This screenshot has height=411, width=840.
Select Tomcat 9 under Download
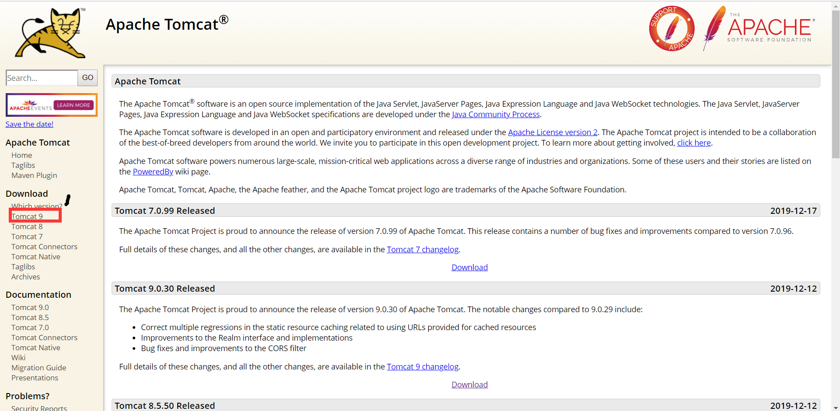click(x=27, y=216)
